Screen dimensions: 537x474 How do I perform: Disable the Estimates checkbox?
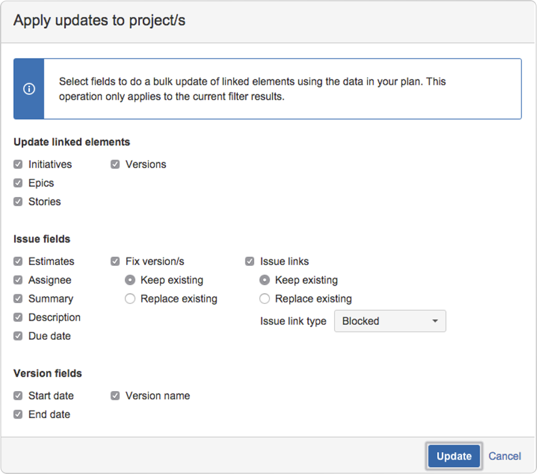click(18, 261)
